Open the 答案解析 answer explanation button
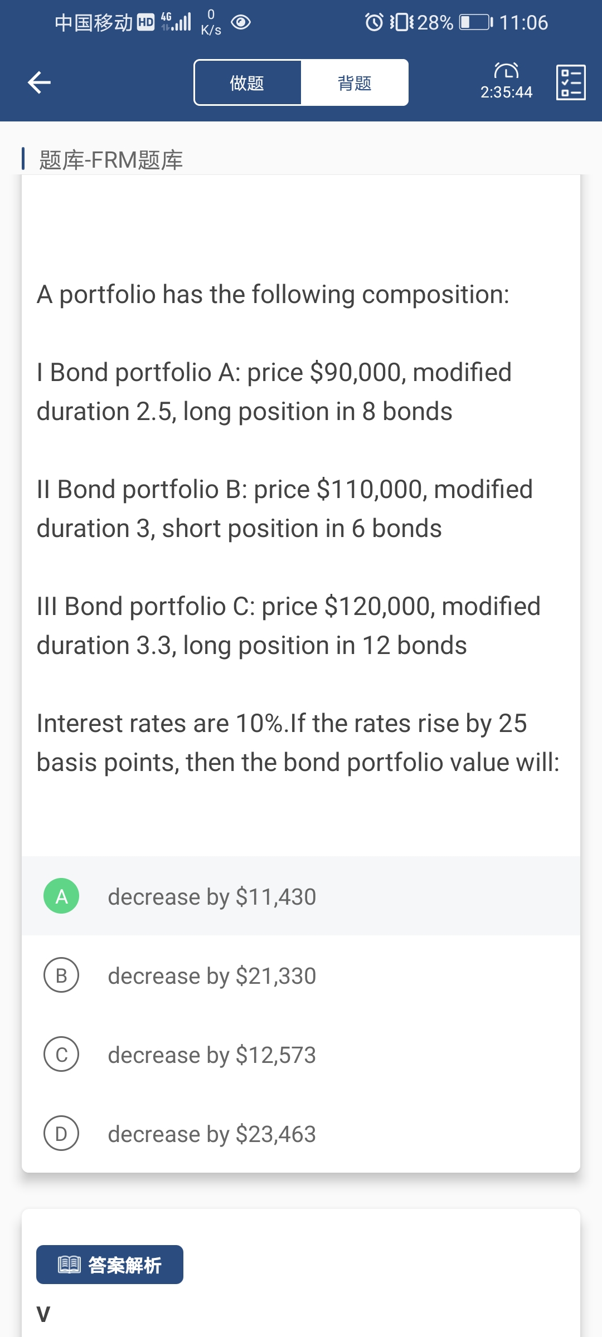The image size is (602, 1337). point(110,1265)
